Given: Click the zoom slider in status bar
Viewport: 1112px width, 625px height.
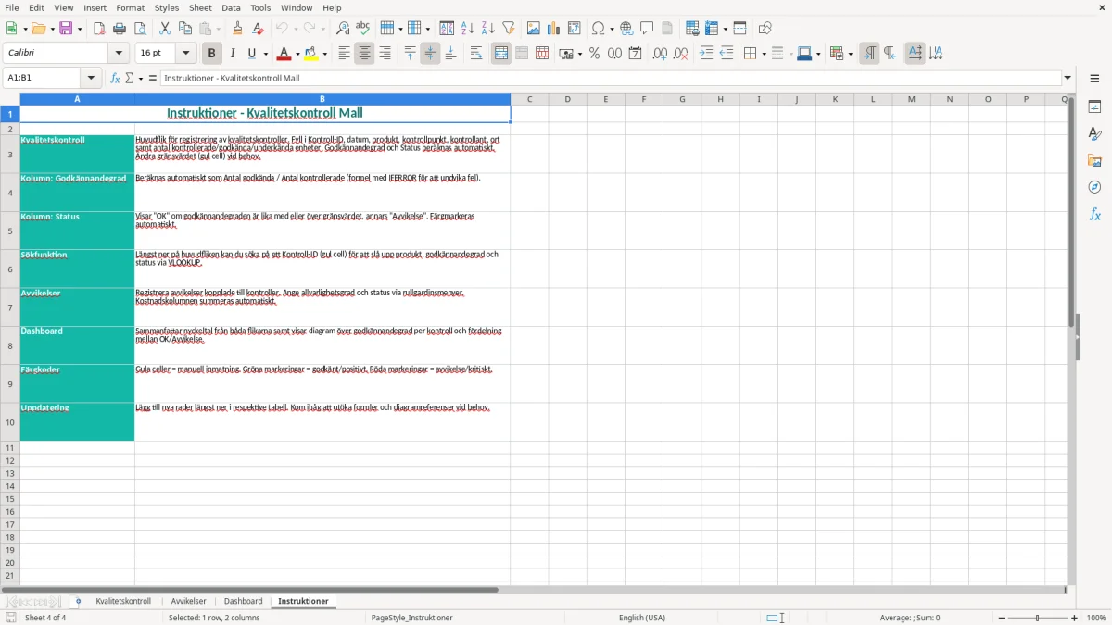Looking at the screenshot, I should pyautogui.click(x=1038, y=618).
